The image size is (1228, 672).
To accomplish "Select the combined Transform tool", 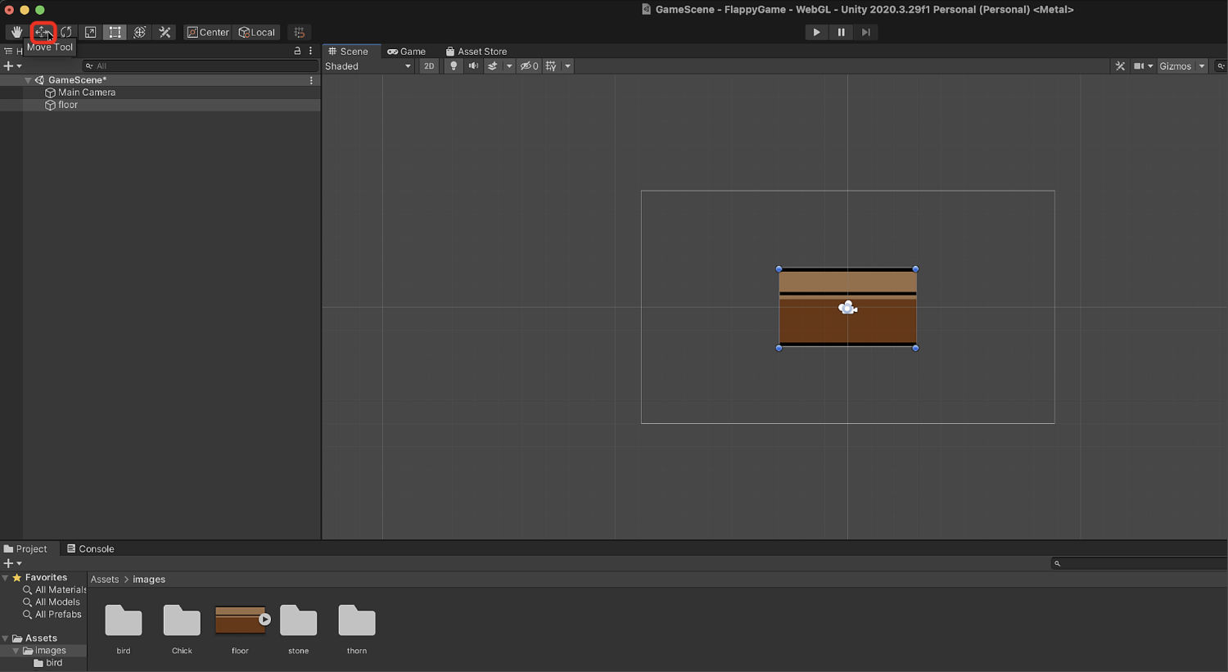I will pos(140,32).
